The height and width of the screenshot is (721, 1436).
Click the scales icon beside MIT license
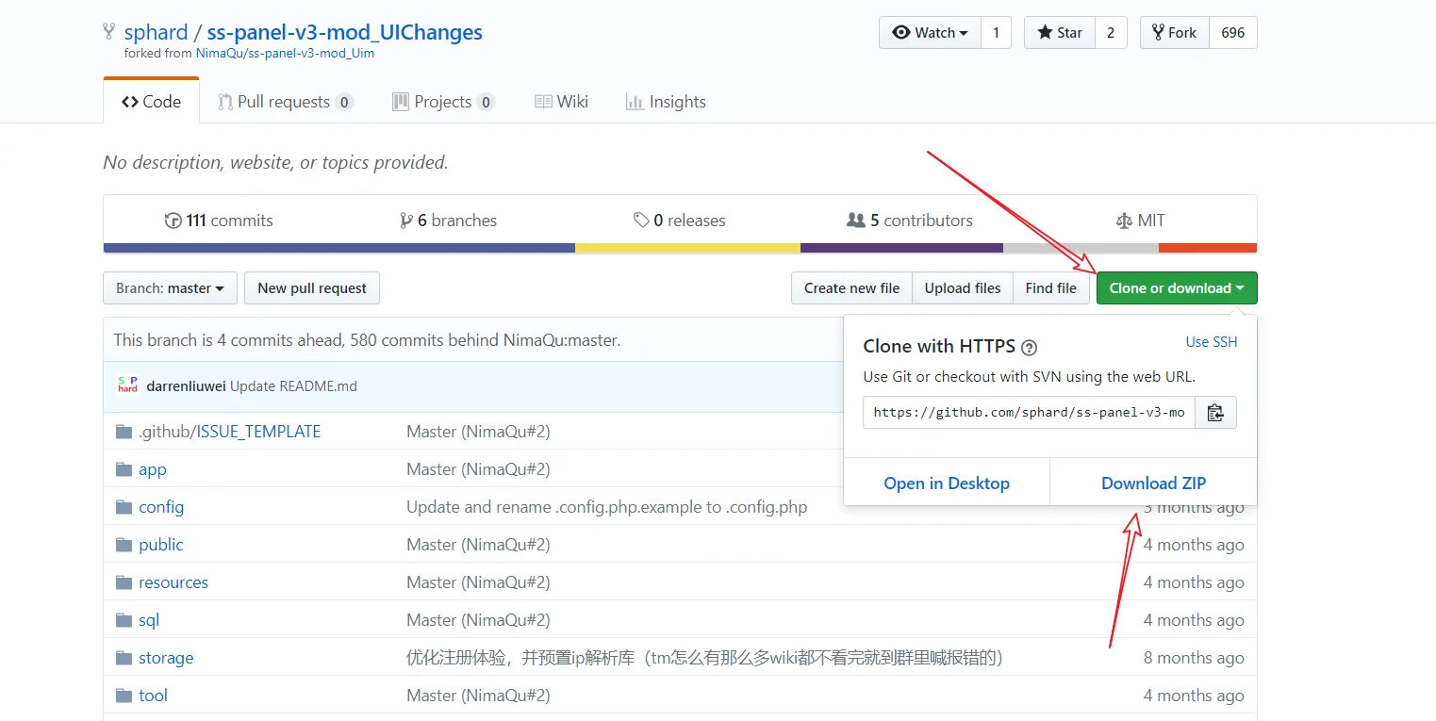coord(1124,221)
